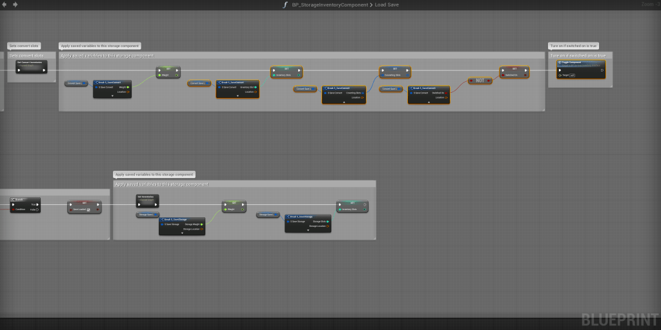The image size is (661, 330).
Task: Expand the Break S_SaveStorage node with Storage Weight
Action: [182, 233]
